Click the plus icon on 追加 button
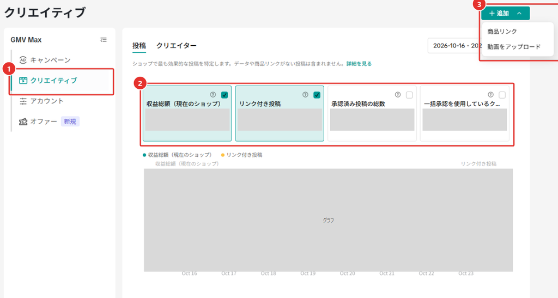The height and width of the screenshot is (298, 558). click(492, 13)
